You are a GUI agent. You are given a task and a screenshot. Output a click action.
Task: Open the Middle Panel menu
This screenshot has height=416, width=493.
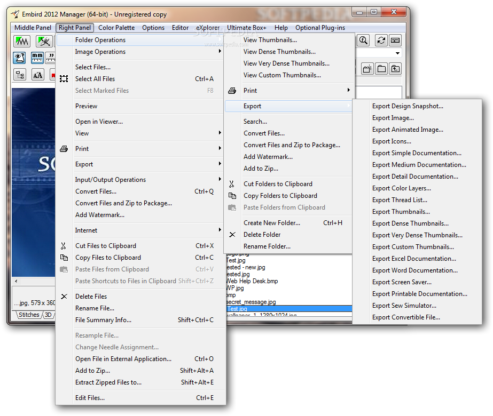click(33, 28)
